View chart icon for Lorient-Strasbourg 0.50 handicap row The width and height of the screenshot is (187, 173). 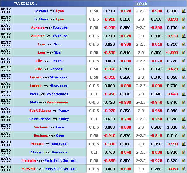(183, 78)
